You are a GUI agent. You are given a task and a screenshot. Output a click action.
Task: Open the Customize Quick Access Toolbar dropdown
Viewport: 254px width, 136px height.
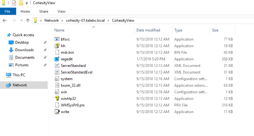(27, 3)
